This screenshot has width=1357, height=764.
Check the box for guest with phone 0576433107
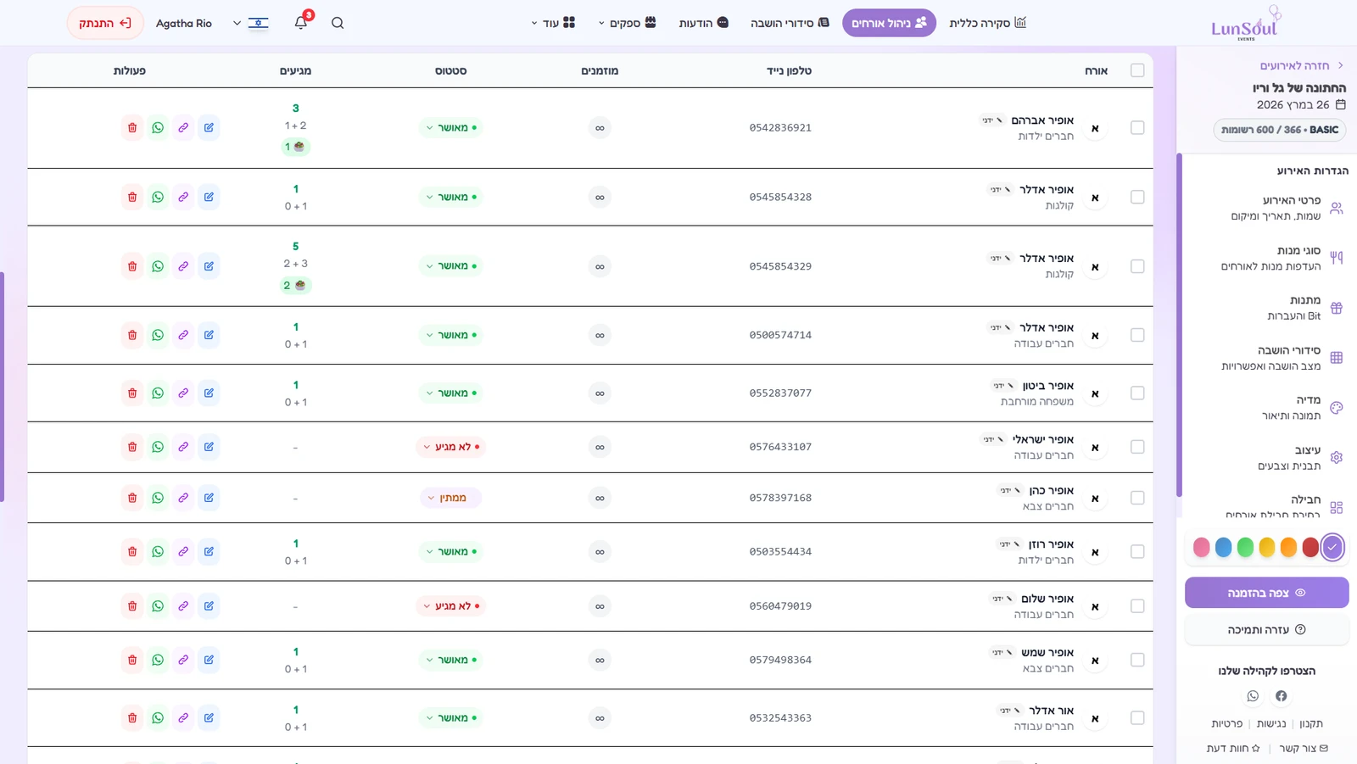click(1137, 447)
